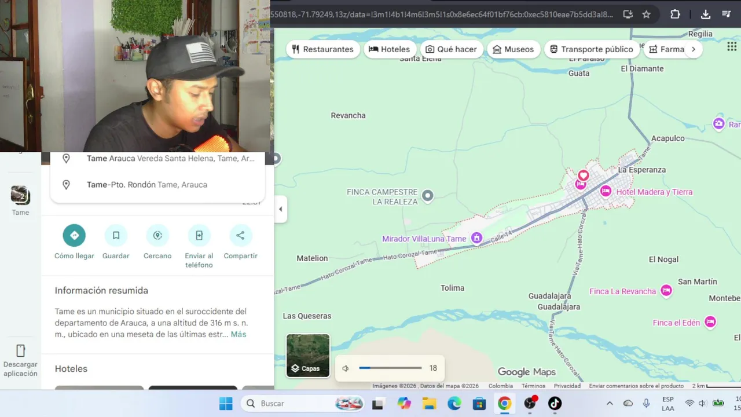Select the Qué hacer chip
Screen dimensions: 741x417
[x=451, y=49]
